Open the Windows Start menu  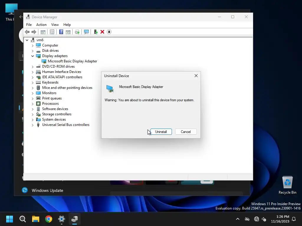(9, 219)
